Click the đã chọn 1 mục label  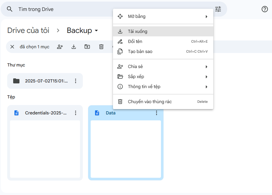coord(35,47)
